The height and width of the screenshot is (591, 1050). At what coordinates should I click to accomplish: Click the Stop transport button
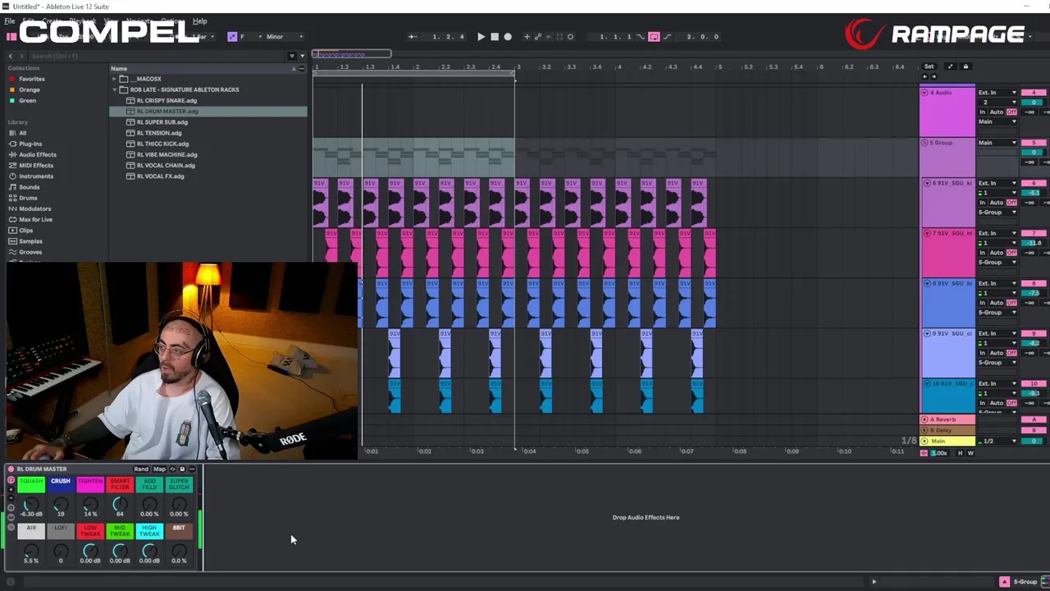tap(494, 37)
